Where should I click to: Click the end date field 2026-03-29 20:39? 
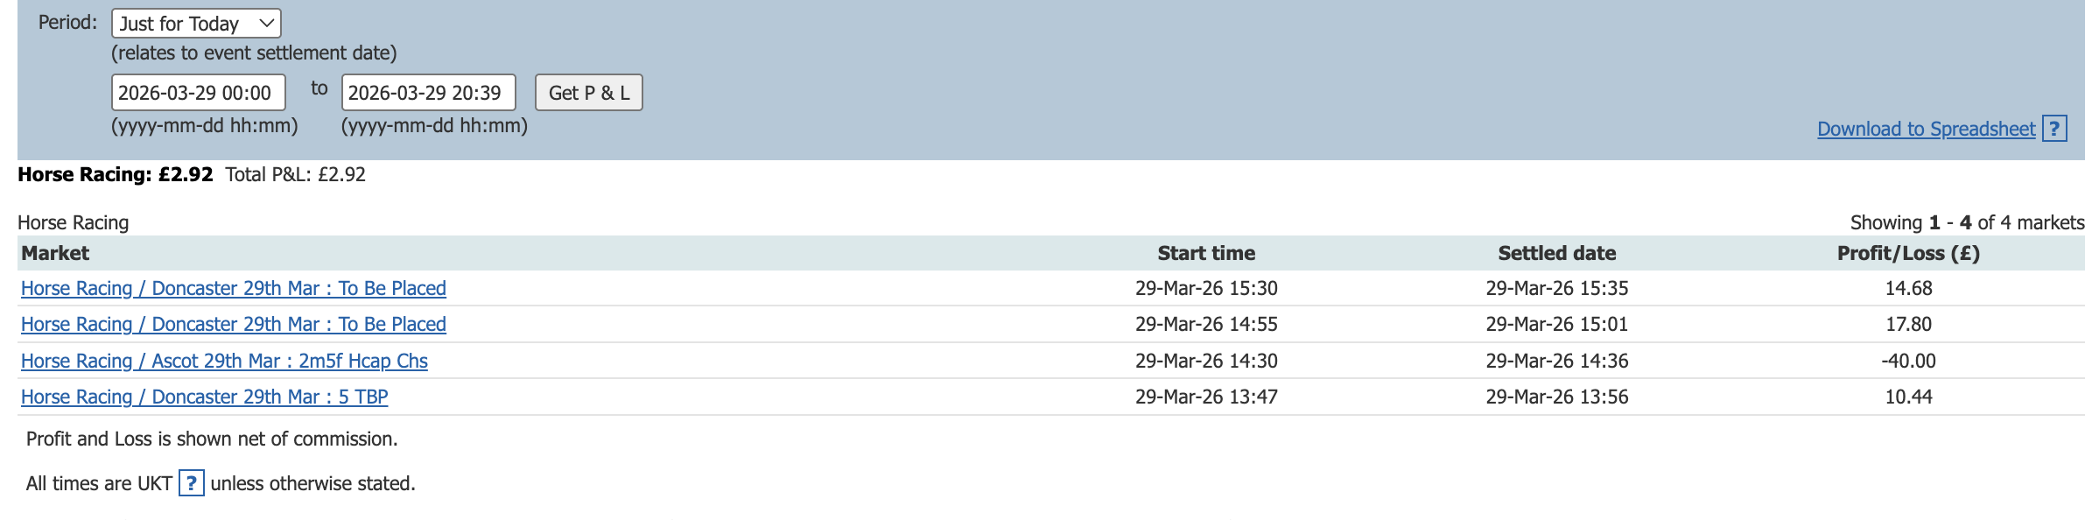pyautogui.click(x=428, y=93)
